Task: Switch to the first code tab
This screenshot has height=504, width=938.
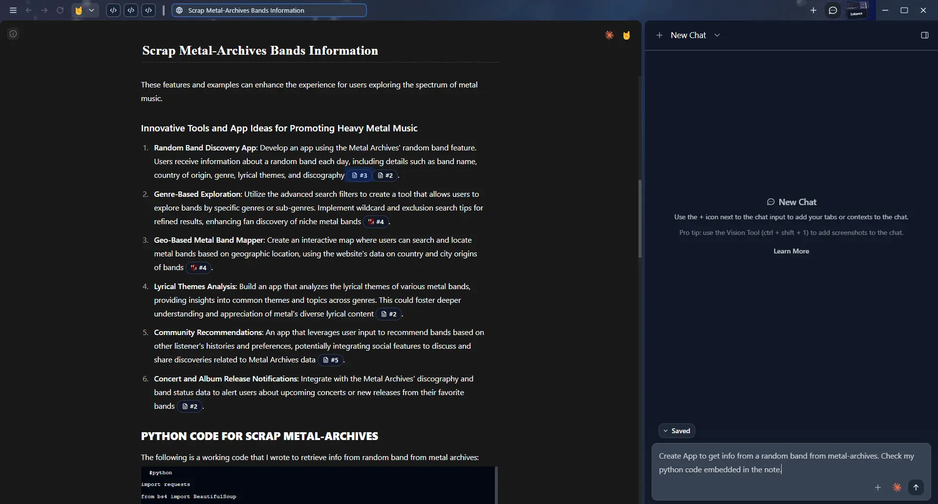Action: (113, 10)
